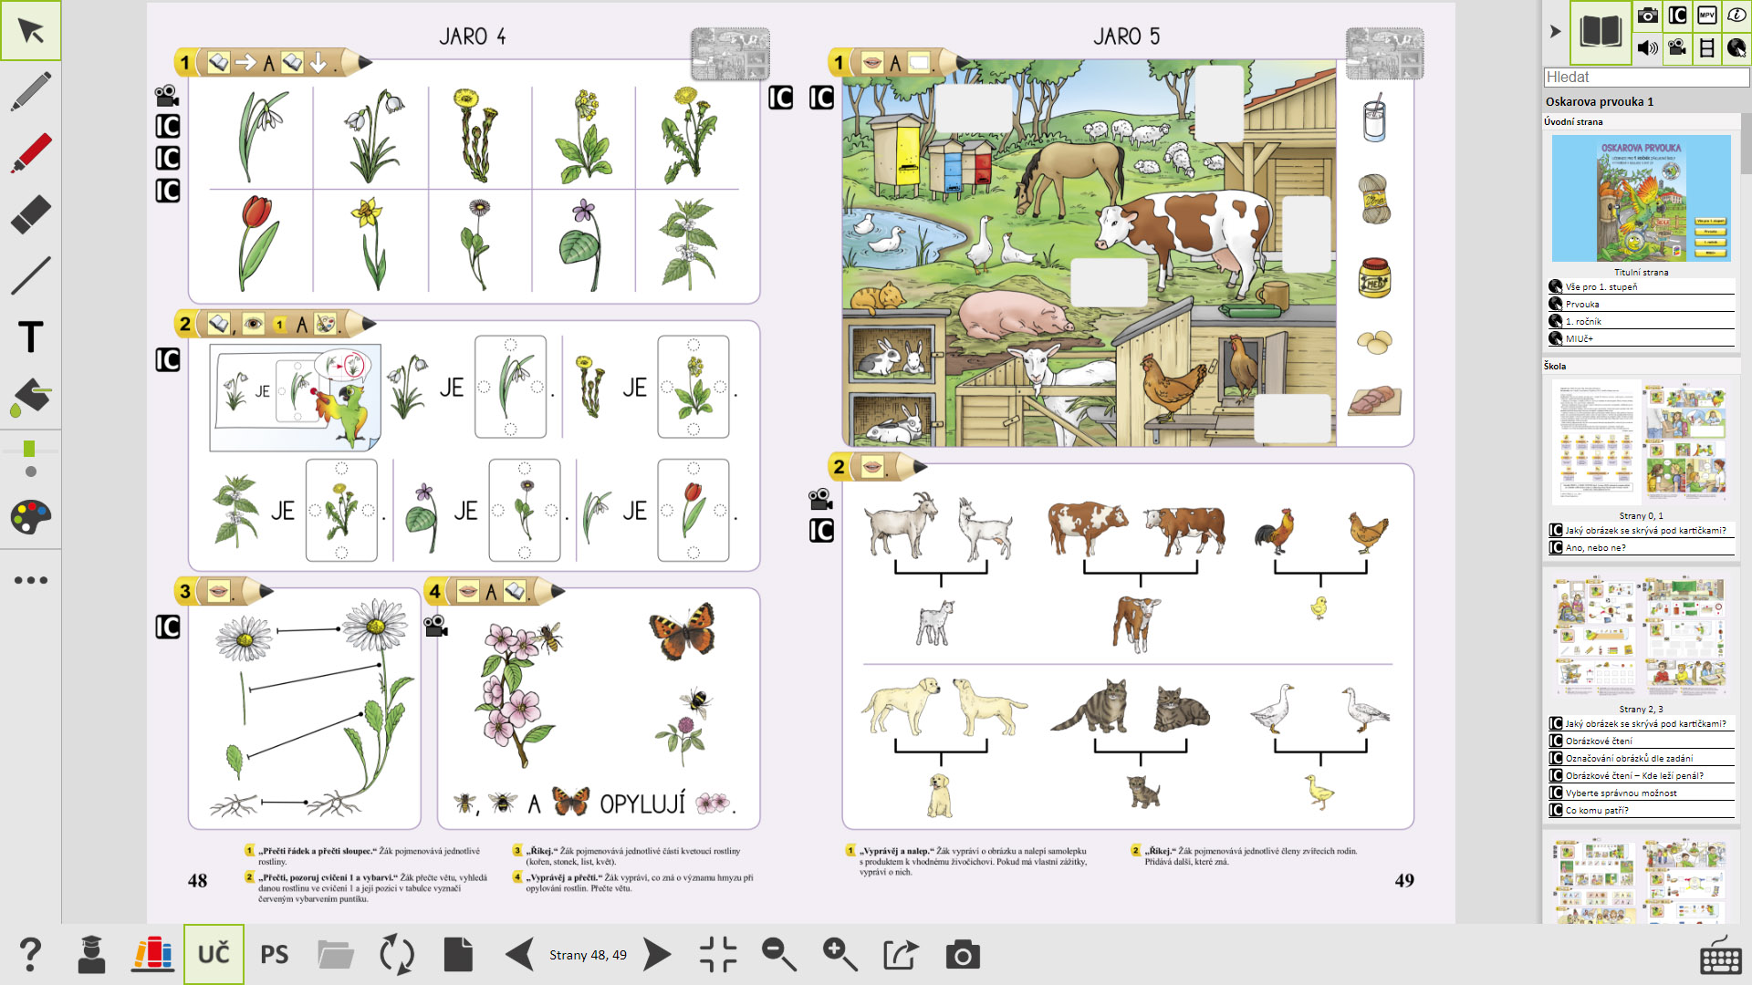Select the red highlighter marker tool

click(x=31, y=153)
